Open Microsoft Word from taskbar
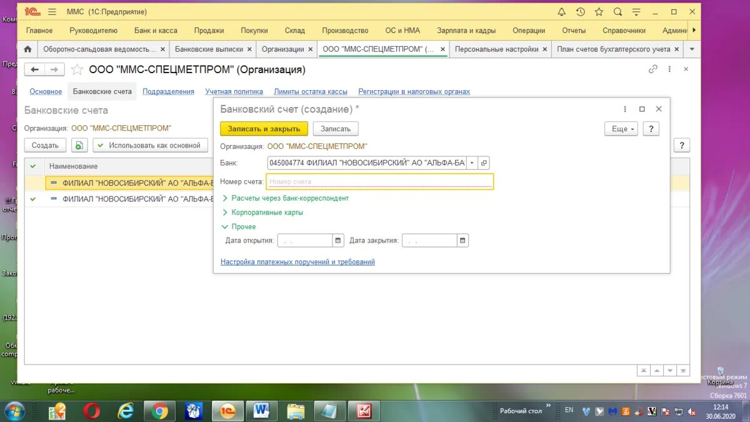The height and width of the screenshot is (422, 750). pos(261,411)
